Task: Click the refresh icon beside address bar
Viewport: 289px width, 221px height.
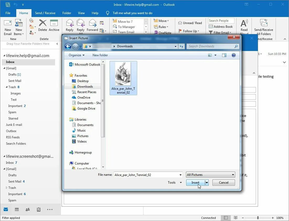Action: [181, 46]
